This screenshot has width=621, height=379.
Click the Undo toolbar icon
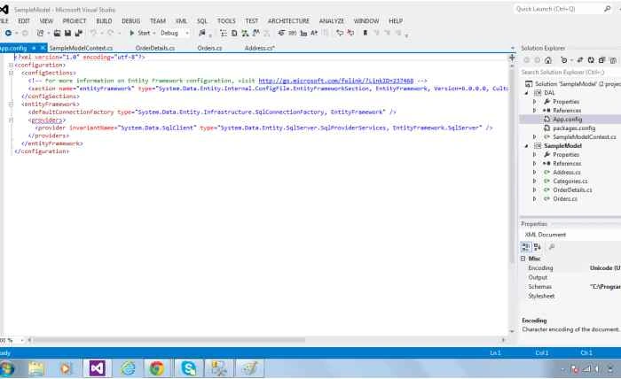[x=93, y=33]
